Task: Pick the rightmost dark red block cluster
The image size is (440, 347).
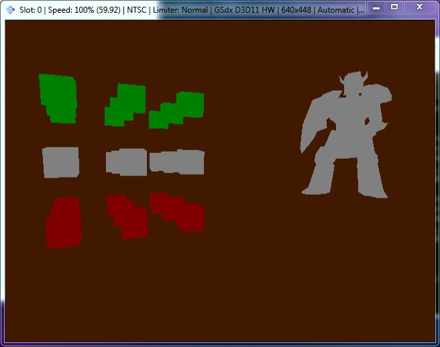Action: pyautogui.click(x=178, y=212)
